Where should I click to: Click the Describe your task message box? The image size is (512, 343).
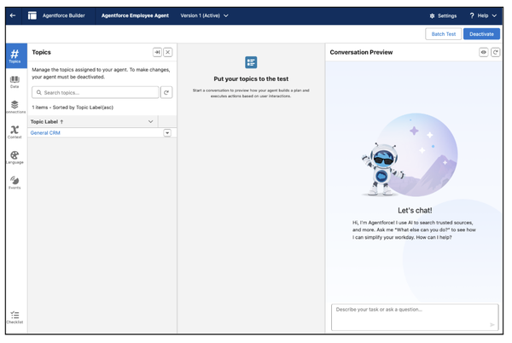[x=415, y=317]
